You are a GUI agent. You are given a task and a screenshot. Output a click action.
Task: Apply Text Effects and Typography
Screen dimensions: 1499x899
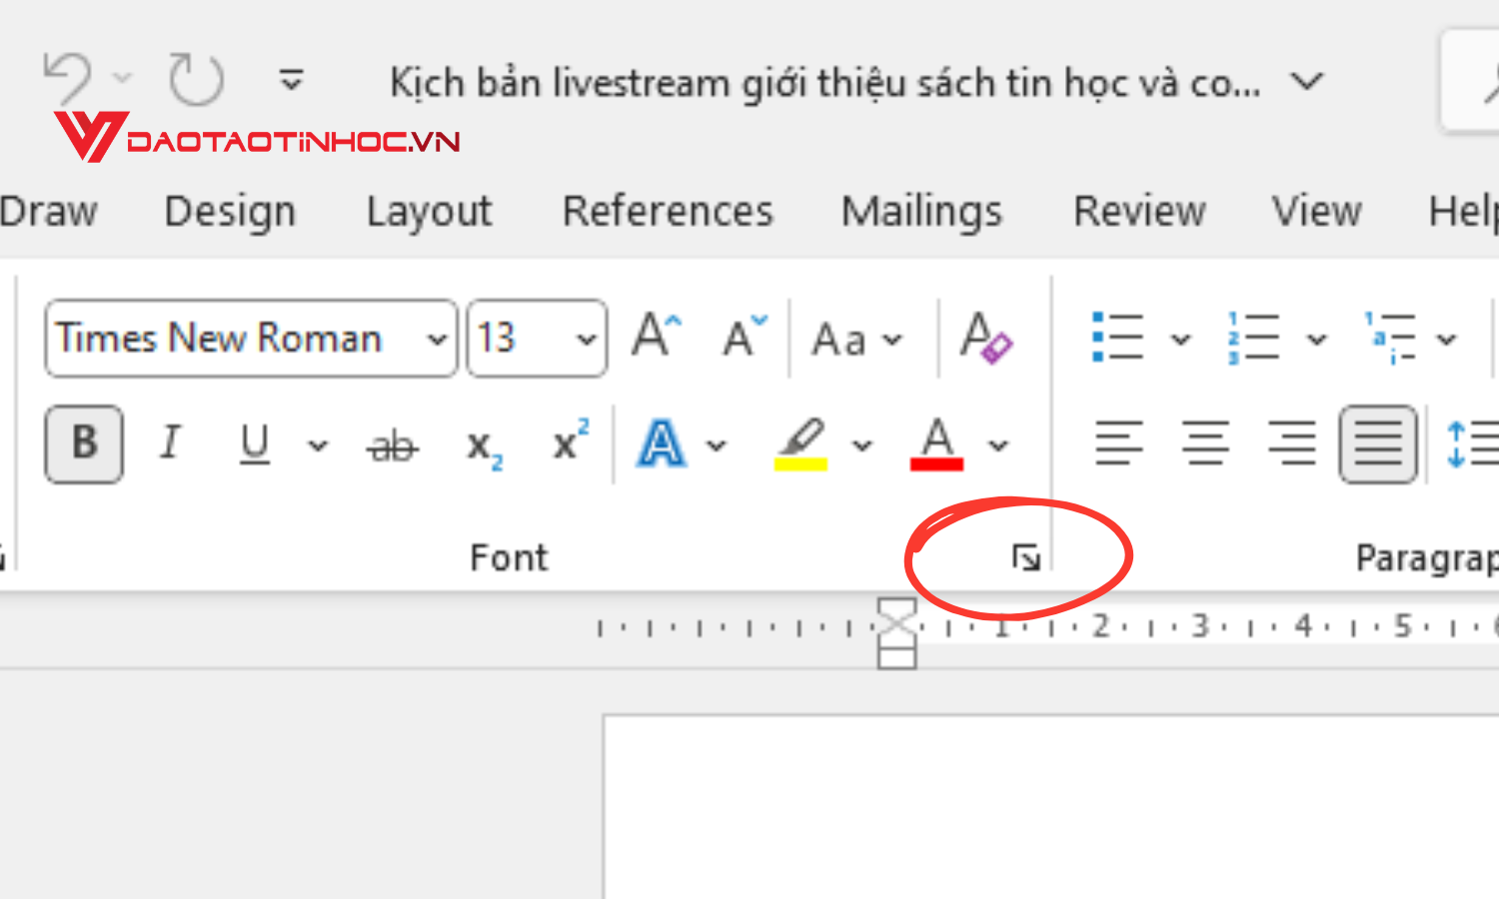click(662, 444)
